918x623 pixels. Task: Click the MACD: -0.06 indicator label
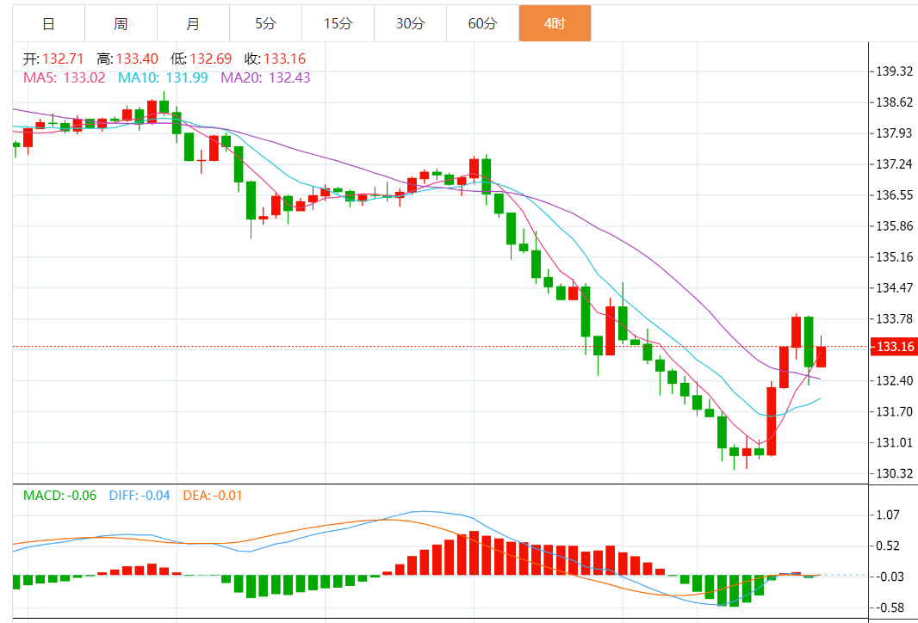(x=60, y=496)
